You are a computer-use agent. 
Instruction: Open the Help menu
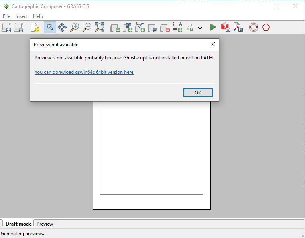(x=38, y=16)
